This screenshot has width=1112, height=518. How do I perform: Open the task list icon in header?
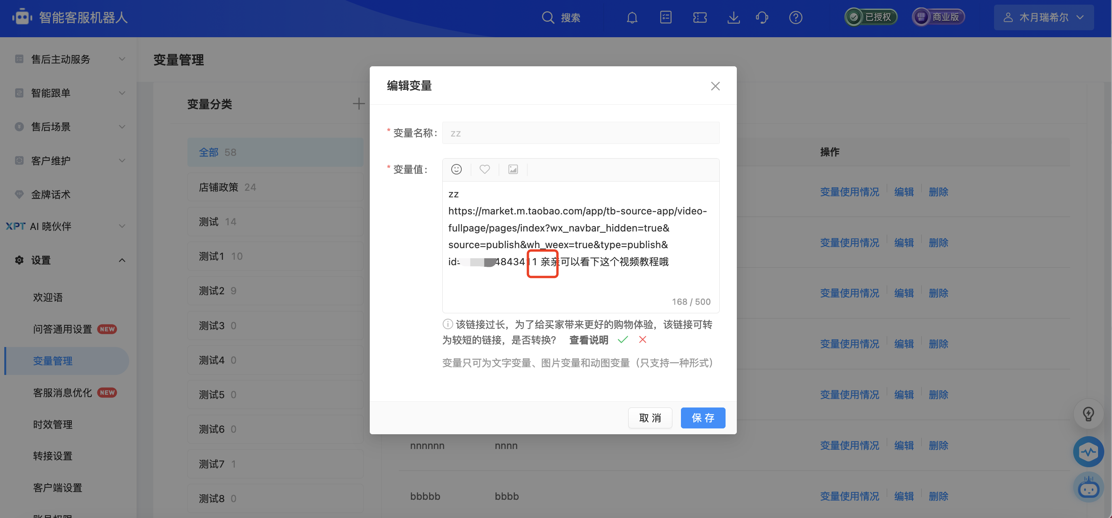point(666,17)
